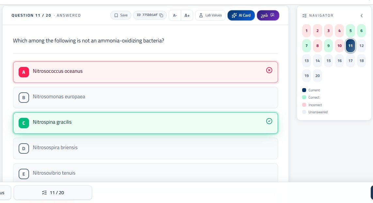Navigate to last question 20

(317, 76)
